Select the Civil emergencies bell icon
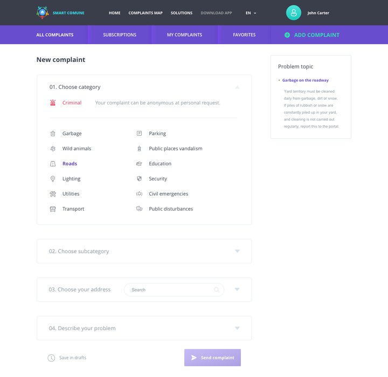 pos(140,194)
